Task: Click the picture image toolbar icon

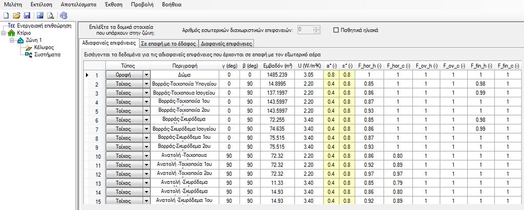Action: pyautogui.click(x=40, y=15)
